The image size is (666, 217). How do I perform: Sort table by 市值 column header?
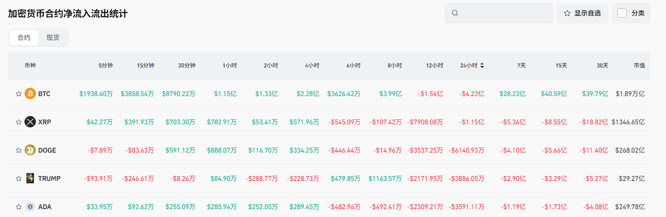click(639, 66)
